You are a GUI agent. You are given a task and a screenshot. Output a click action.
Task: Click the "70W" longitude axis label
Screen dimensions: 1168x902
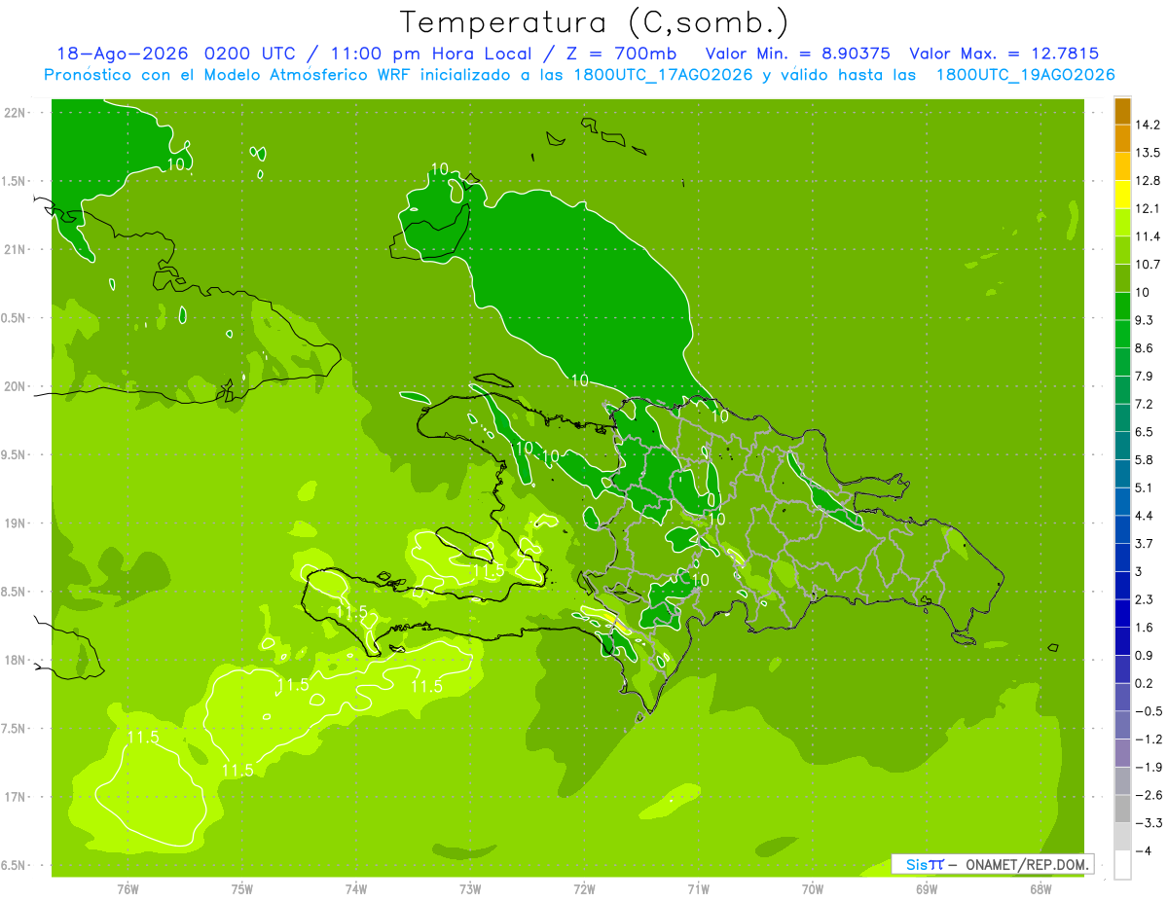pyautogui.click(x=812, y=889)
